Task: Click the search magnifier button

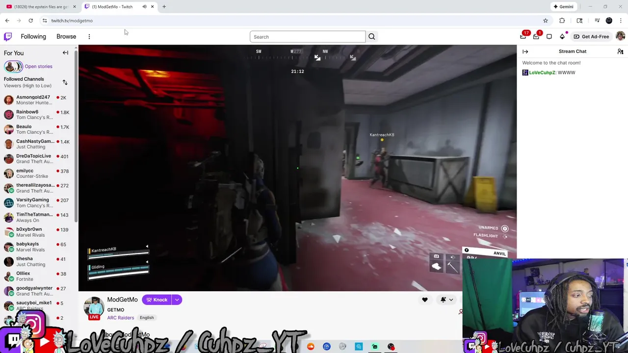Action: coord(372,37)
